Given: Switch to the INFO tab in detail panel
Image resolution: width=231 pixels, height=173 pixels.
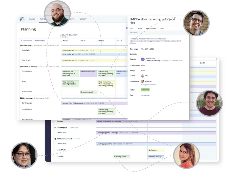Looking at the screenshot, I should 131,28.
